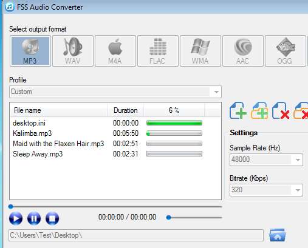This screenshot has height=248, width=308.
Task: Select Sleep Away.mp3 in the list
Action: tap(38, 154)
